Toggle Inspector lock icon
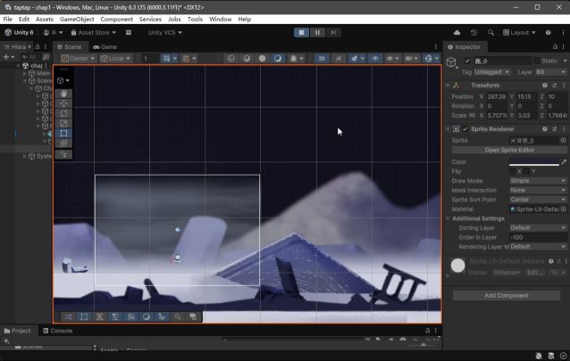This screenshot has height=361, width=570. [555, 47]
